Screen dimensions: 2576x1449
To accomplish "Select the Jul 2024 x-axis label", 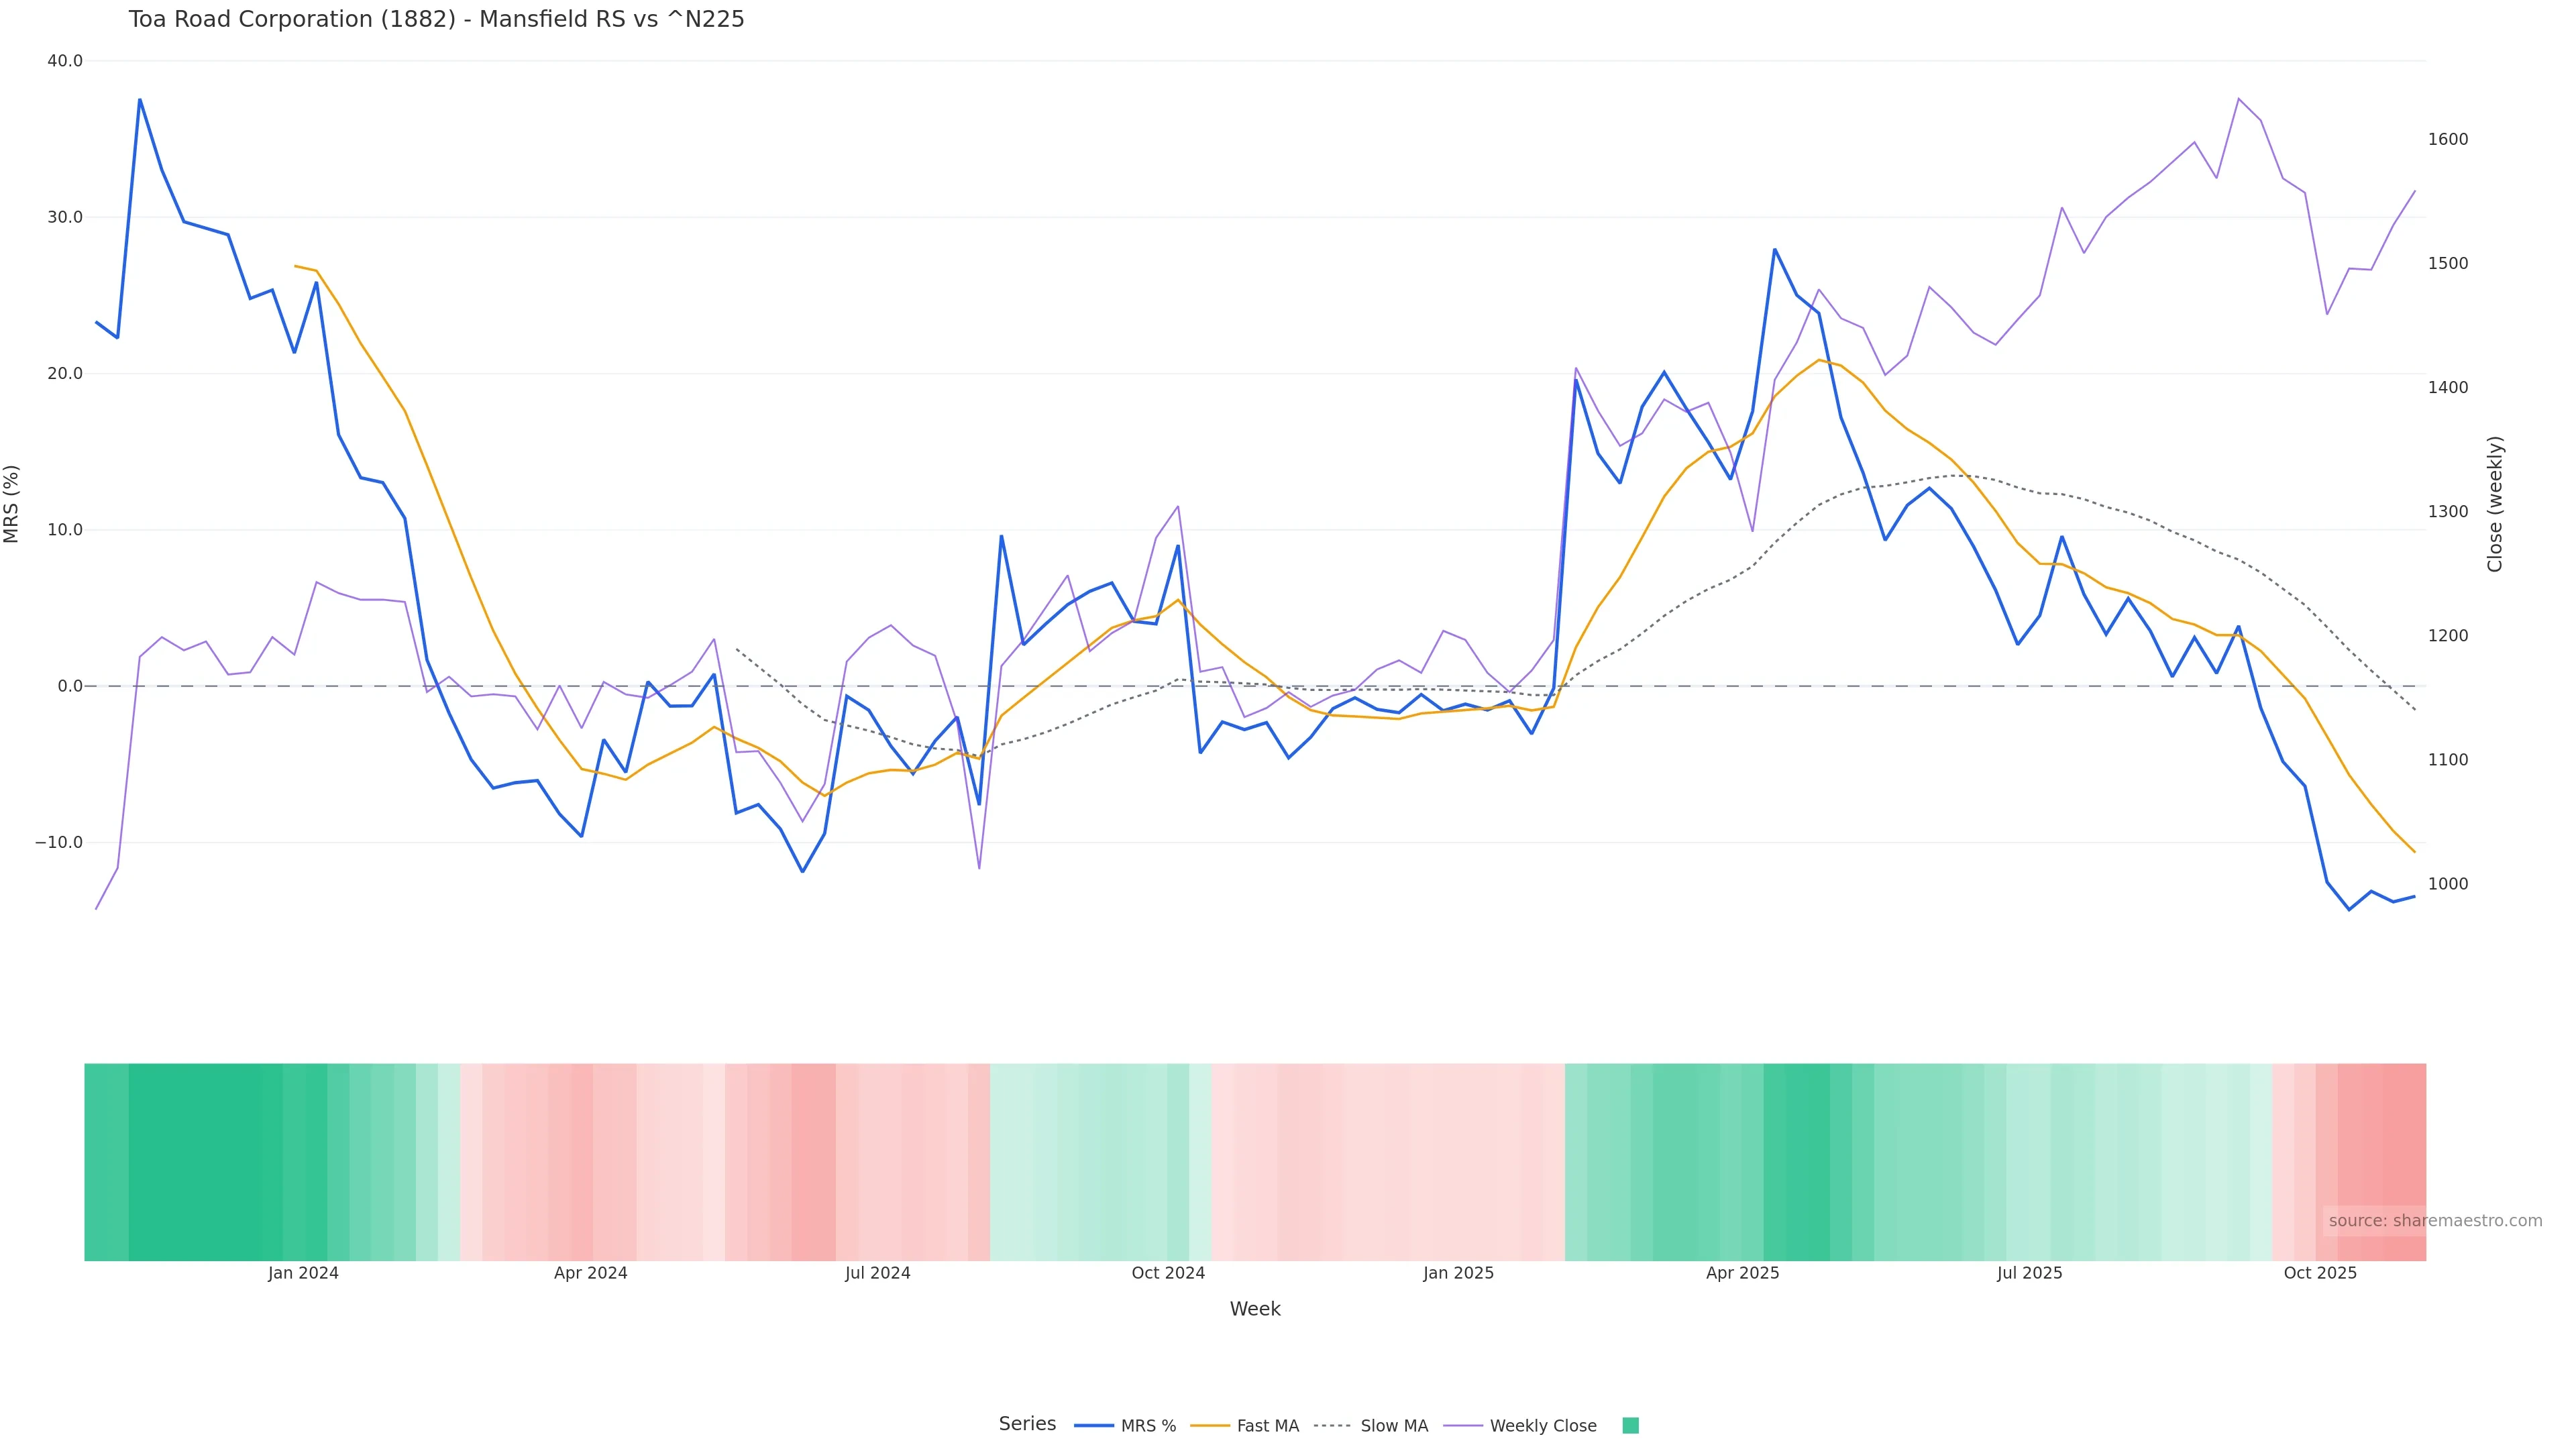I will [877, 1273].
